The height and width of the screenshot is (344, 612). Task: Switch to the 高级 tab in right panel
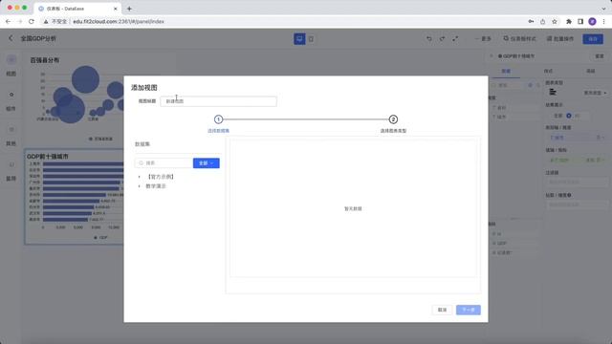tap(590, 71)
